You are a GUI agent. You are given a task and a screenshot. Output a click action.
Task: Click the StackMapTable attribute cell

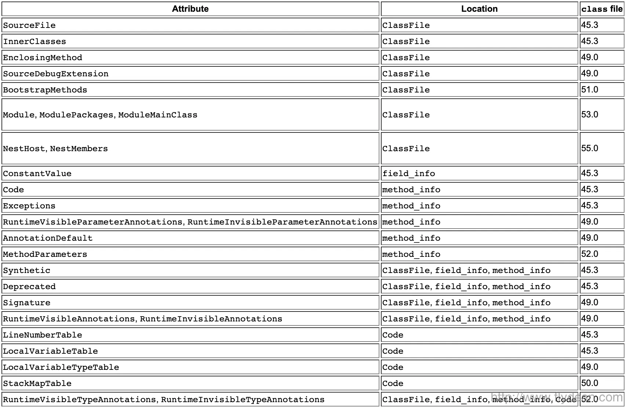coord(190,383)
